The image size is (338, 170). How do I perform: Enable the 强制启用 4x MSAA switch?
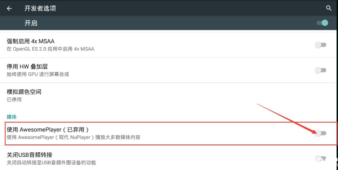pyautogui.click(x=321, y=45)
